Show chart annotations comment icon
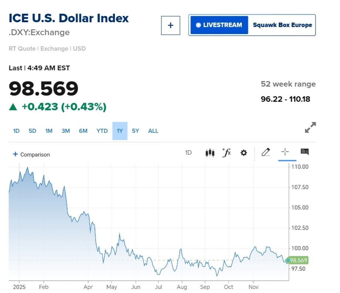The image size is (340, 293). click(x=304, y=152)
